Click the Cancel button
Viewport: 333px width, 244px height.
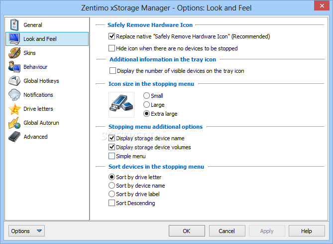227,231
